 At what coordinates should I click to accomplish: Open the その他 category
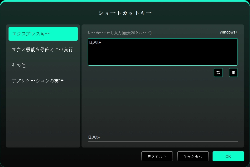[x=19, y=65]
